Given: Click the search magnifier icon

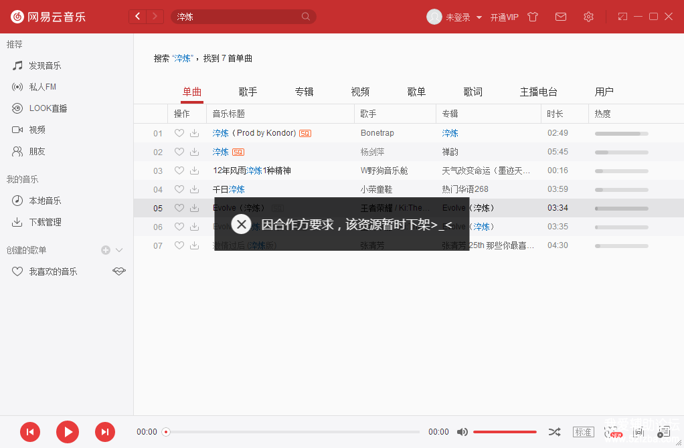Looking at the screenshot, I should [x=306, y=17].
